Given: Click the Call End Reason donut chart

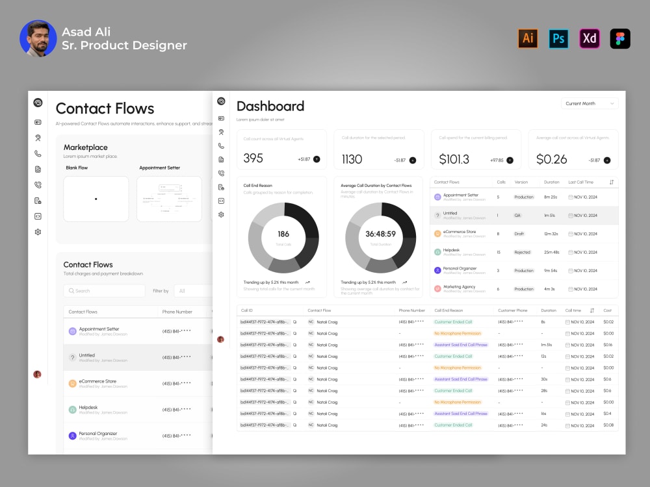Looking at the screenshot, I should (x=283, y=238).
